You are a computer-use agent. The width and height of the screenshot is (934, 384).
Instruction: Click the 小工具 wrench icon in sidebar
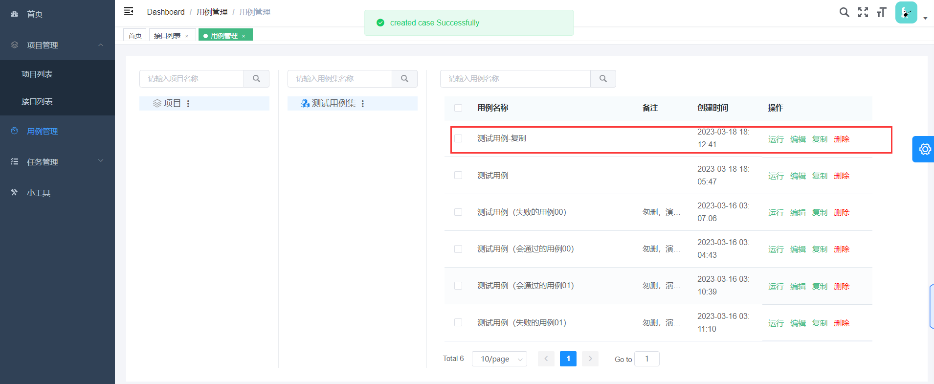pos(15,193)
